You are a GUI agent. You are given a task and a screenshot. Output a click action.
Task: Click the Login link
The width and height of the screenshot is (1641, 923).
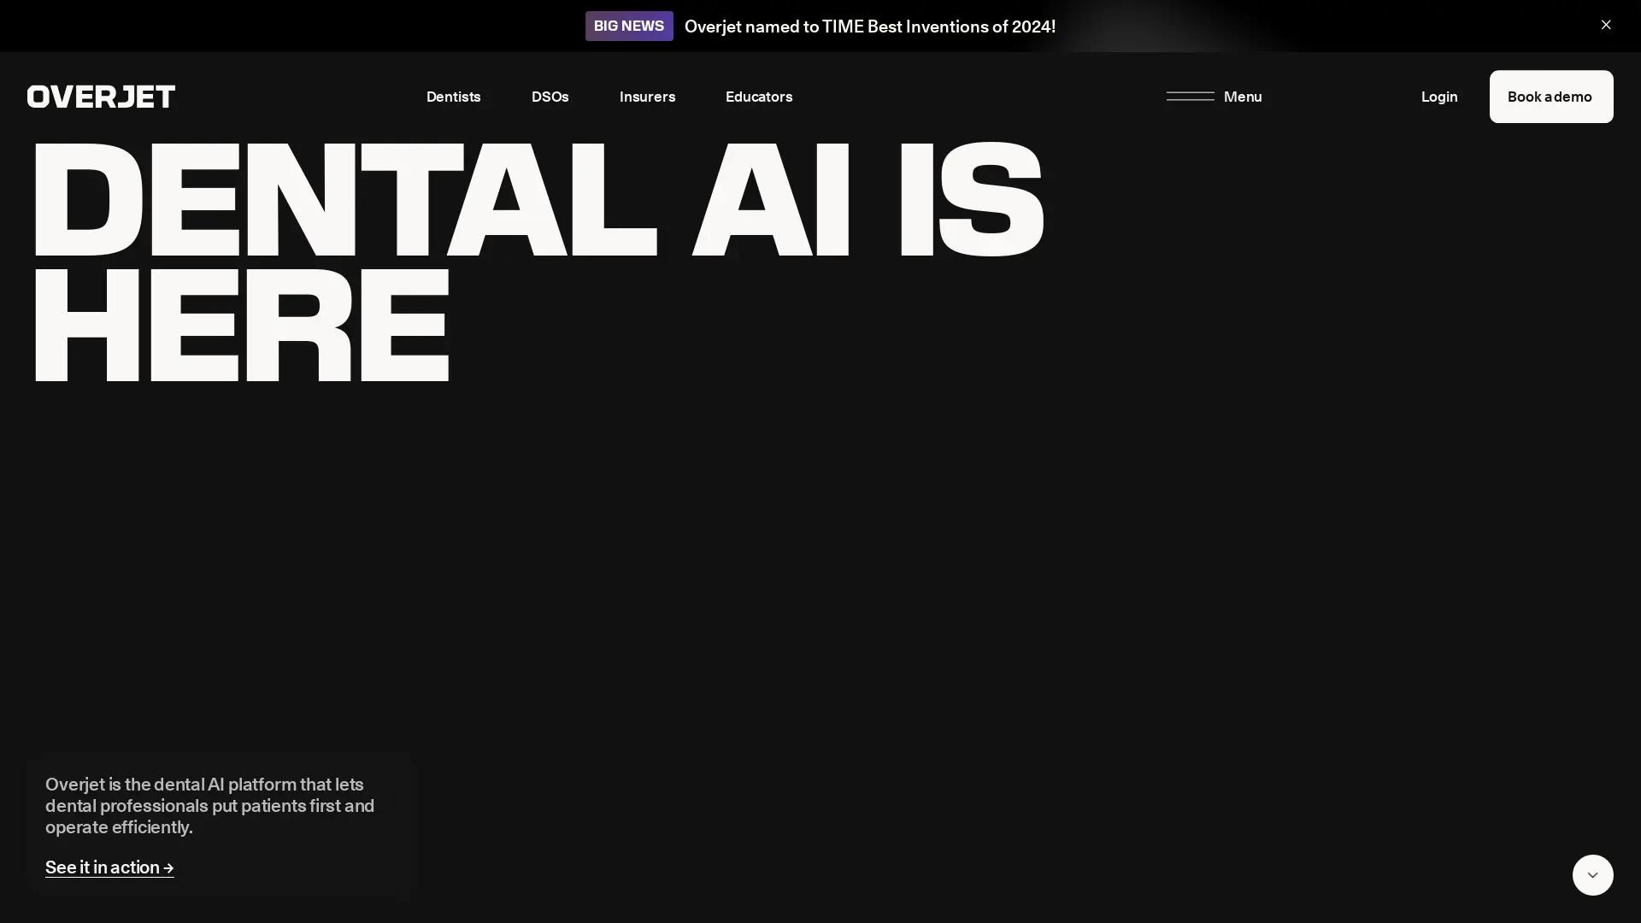click(x=1439, y=97)
